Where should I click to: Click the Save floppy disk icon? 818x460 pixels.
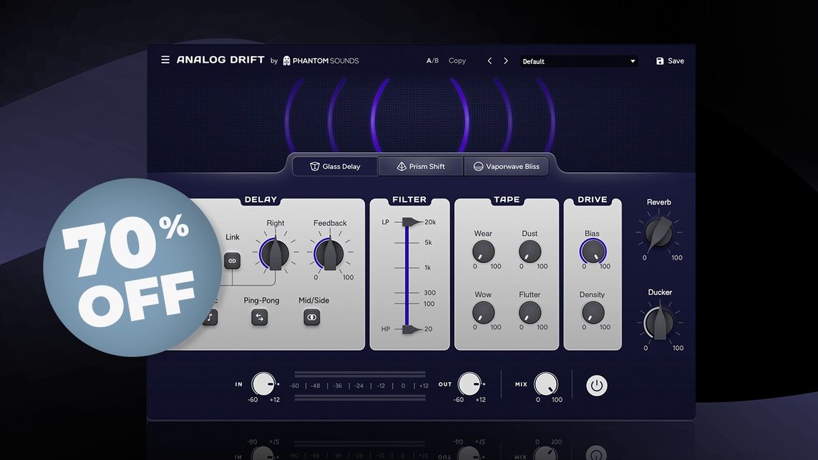pos(660,61)
